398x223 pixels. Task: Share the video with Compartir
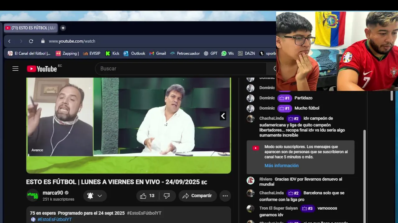coord(197,196)
